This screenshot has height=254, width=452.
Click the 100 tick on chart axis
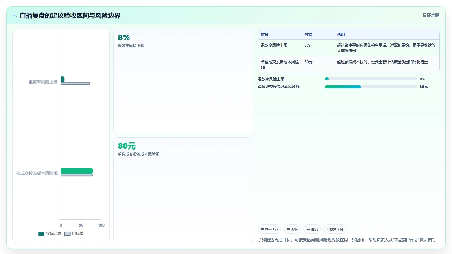101,225
